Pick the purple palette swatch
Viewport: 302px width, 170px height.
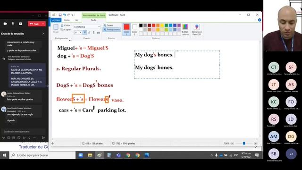[179, 25]
